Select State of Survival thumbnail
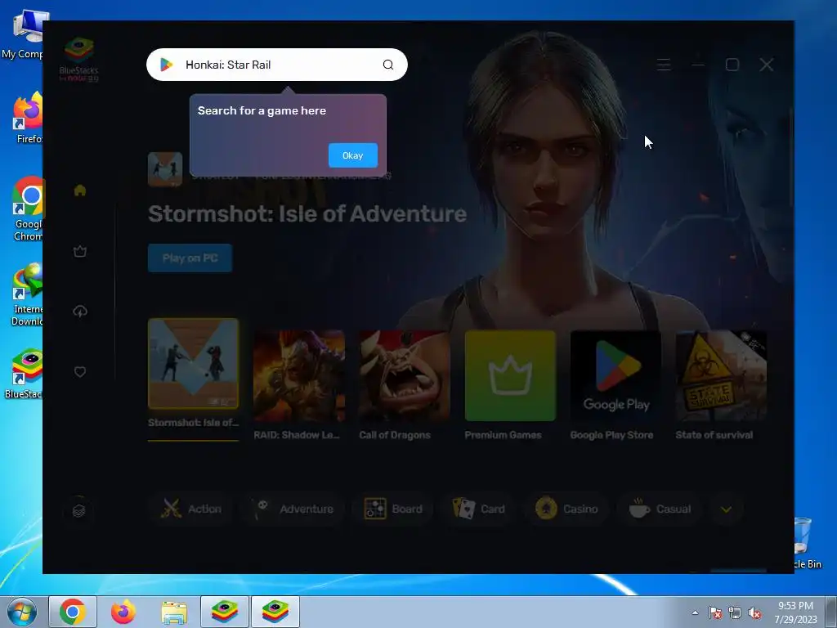The width and height of the screenshot is (837, 628). coord(721,375)
